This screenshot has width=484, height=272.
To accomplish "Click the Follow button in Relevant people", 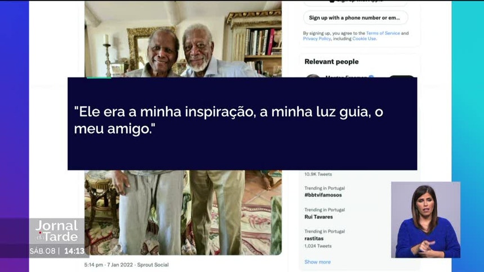I will coord(401,76).
